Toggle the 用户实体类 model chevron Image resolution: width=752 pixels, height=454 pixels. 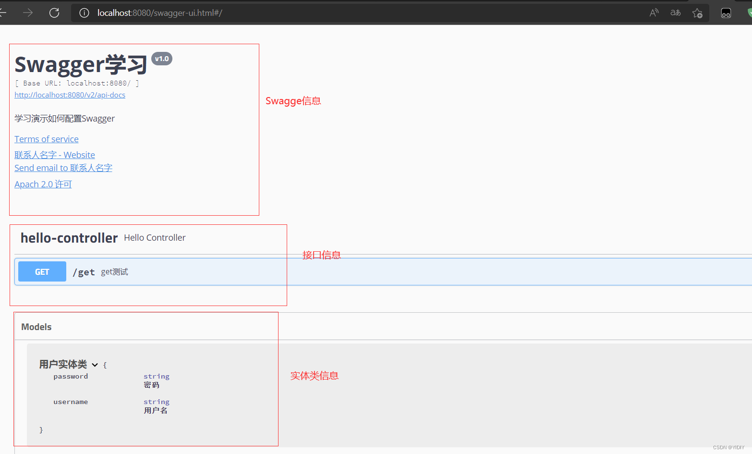[x=95, y=365]
